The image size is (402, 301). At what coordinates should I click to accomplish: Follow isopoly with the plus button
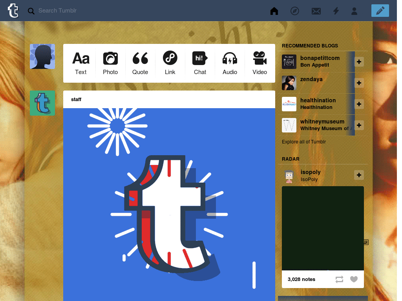(x=359, y=175)
